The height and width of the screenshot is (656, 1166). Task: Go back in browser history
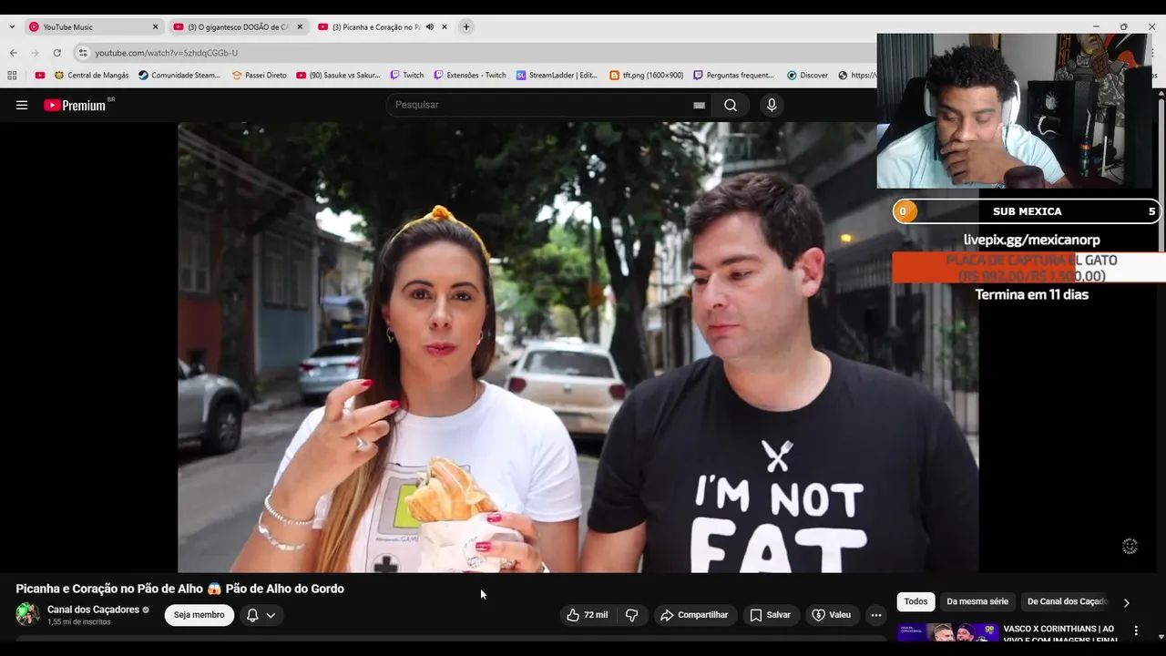click(14, 53)
